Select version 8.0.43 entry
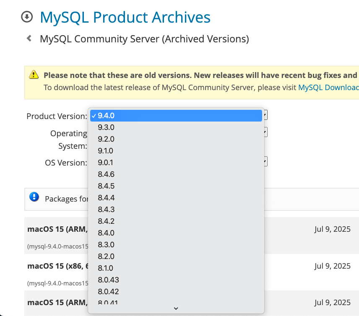 [176, 280]
